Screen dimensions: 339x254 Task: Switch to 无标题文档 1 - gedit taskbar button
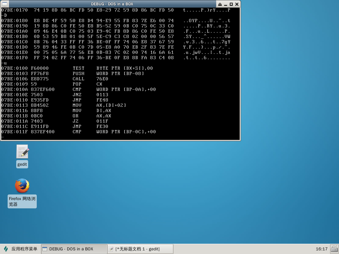point(140,249)
